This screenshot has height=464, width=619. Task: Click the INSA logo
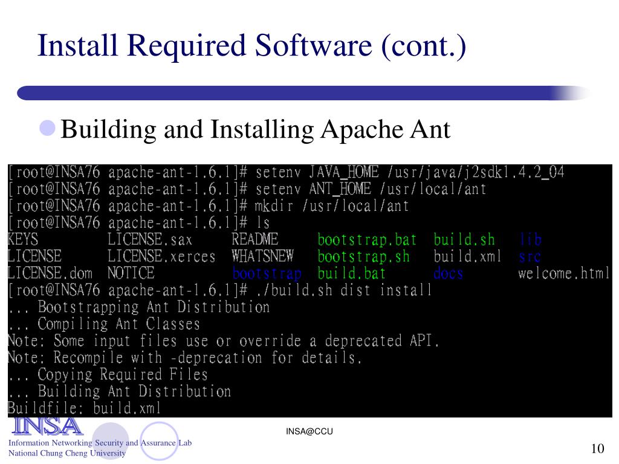[47, 426]
